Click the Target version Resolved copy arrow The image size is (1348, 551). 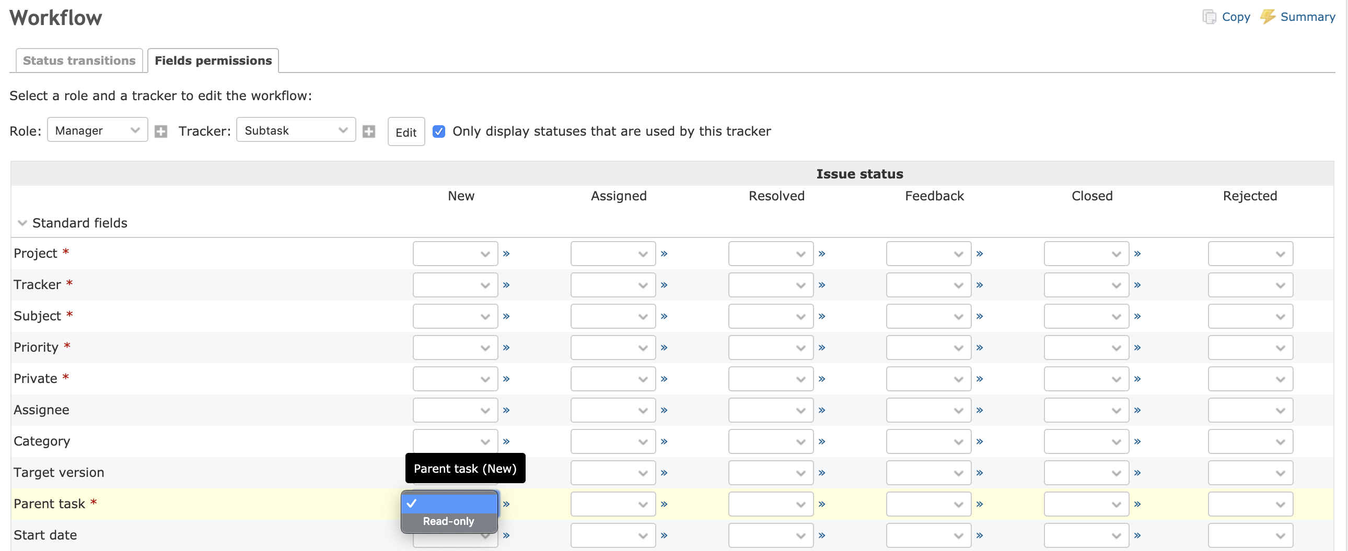tap(821, 473)
